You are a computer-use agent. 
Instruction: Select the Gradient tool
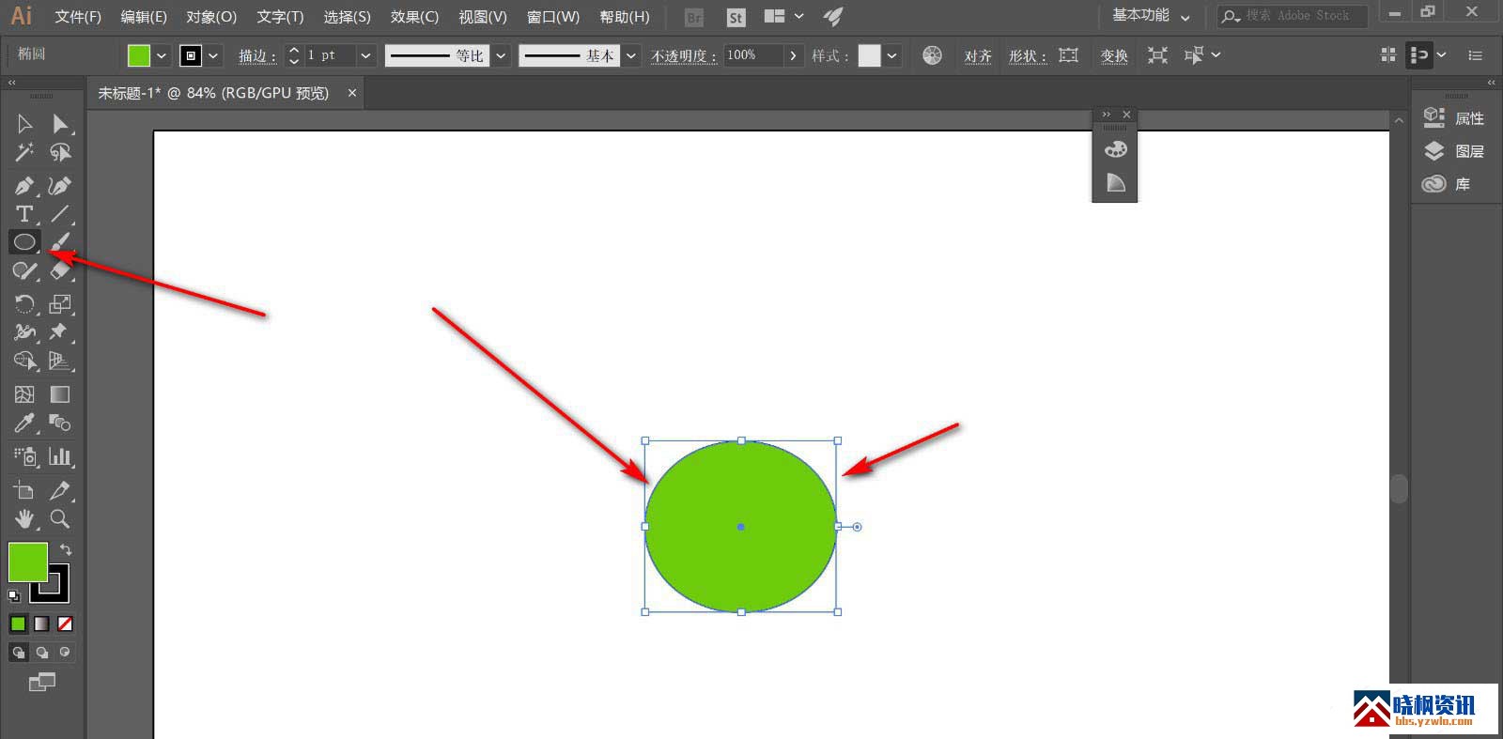click(60, 394)
